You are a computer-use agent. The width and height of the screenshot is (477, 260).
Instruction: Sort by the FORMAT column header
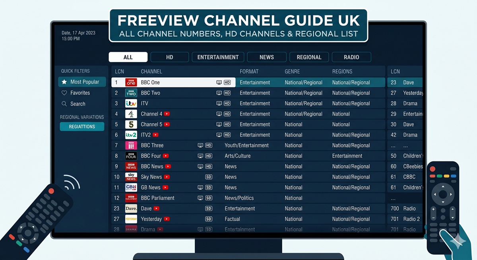[x=249, y=72]
